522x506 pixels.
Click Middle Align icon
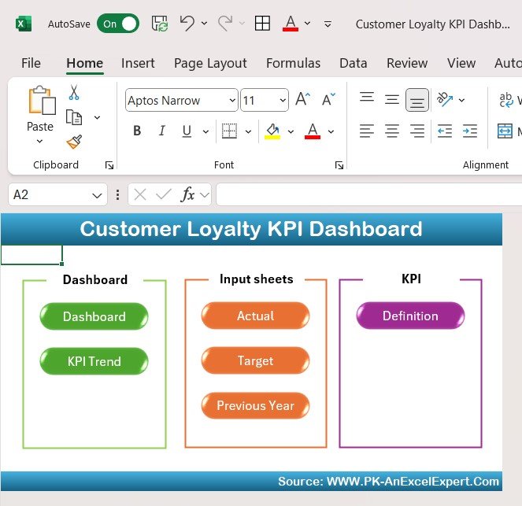click(392, 99)
